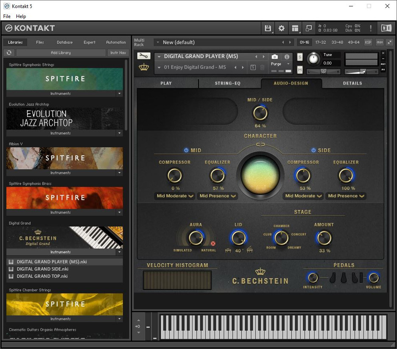Screen dimensions: 397x349
Task: Open snapshot view with camera icon
Action: coord(275,57)
